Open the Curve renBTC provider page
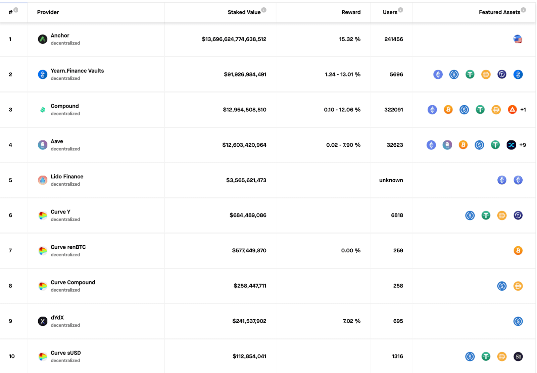The width and height of the screenshot is (537, 373). click(68, 247)
